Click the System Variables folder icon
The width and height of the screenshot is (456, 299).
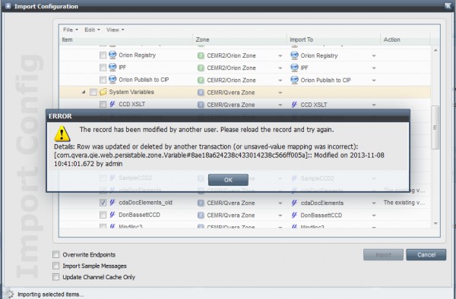coord(103,92)
